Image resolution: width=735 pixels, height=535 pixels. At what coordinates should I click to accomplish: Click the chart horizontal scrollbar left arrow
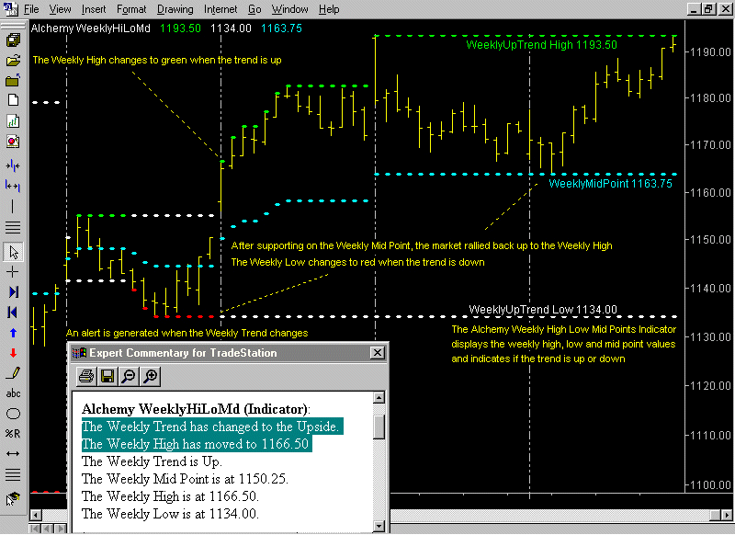(x=36, y=515)
